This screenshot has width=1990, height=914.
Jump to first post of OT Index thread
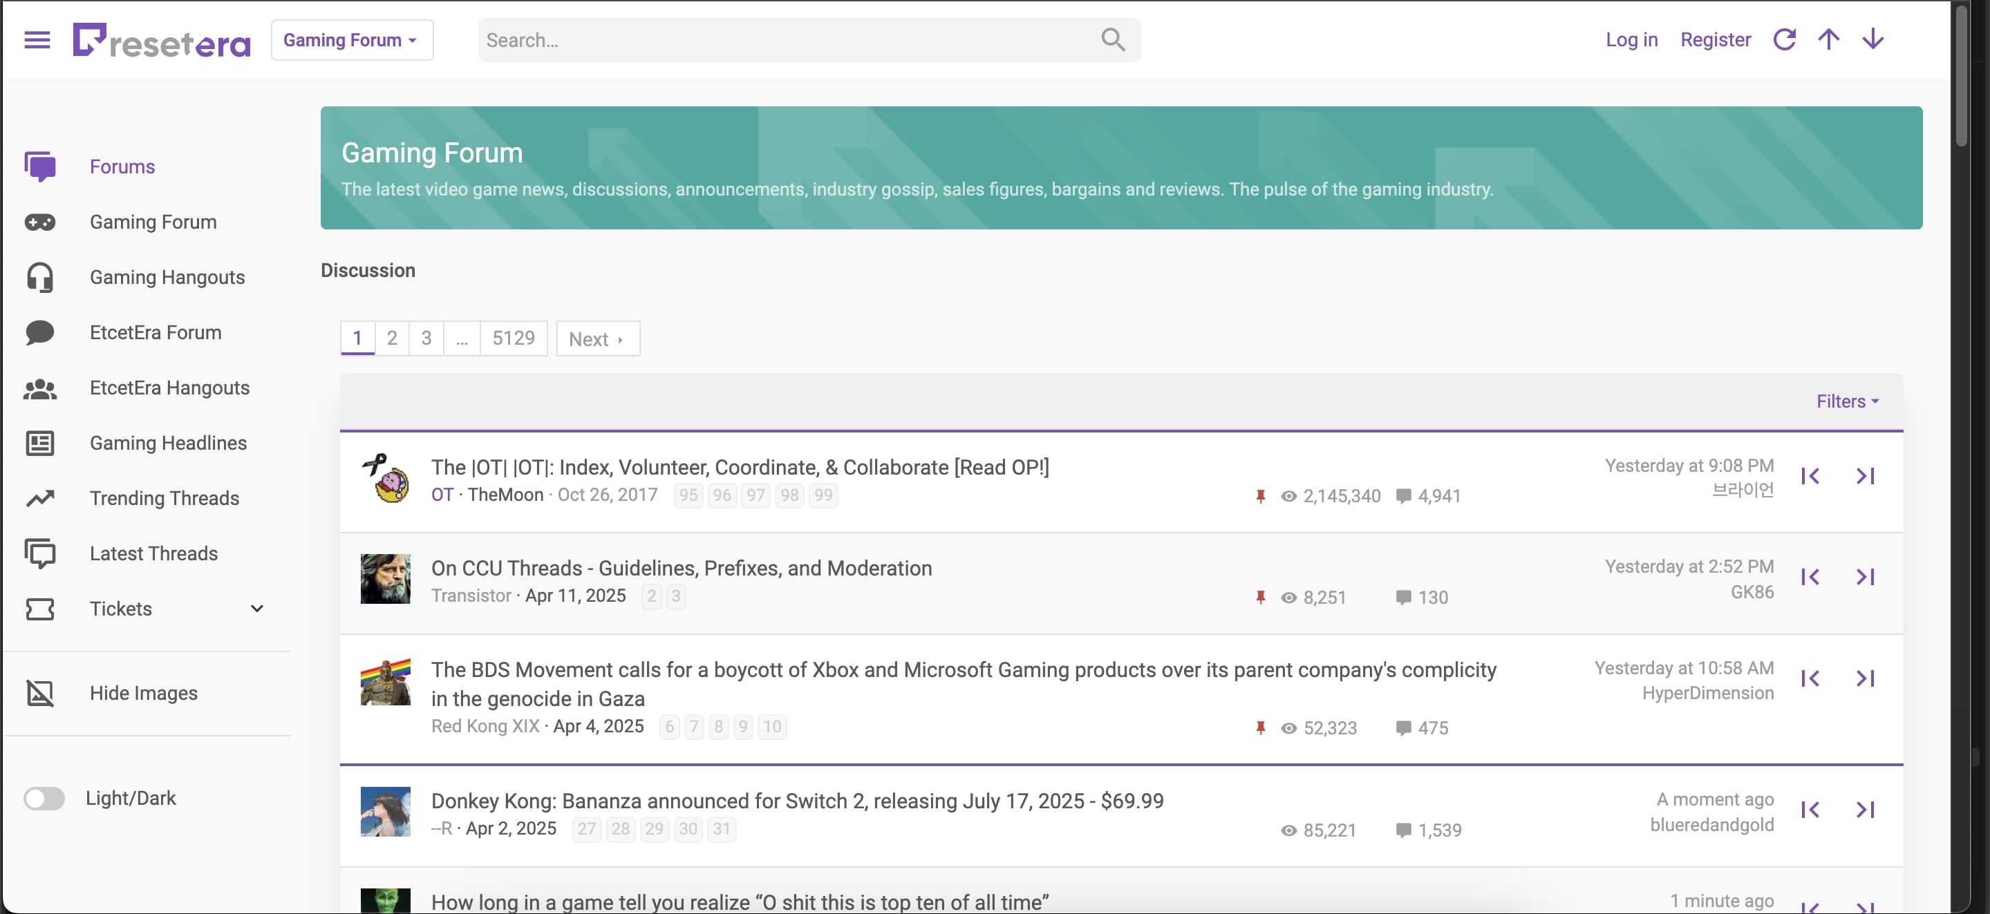click(1810, 476)
